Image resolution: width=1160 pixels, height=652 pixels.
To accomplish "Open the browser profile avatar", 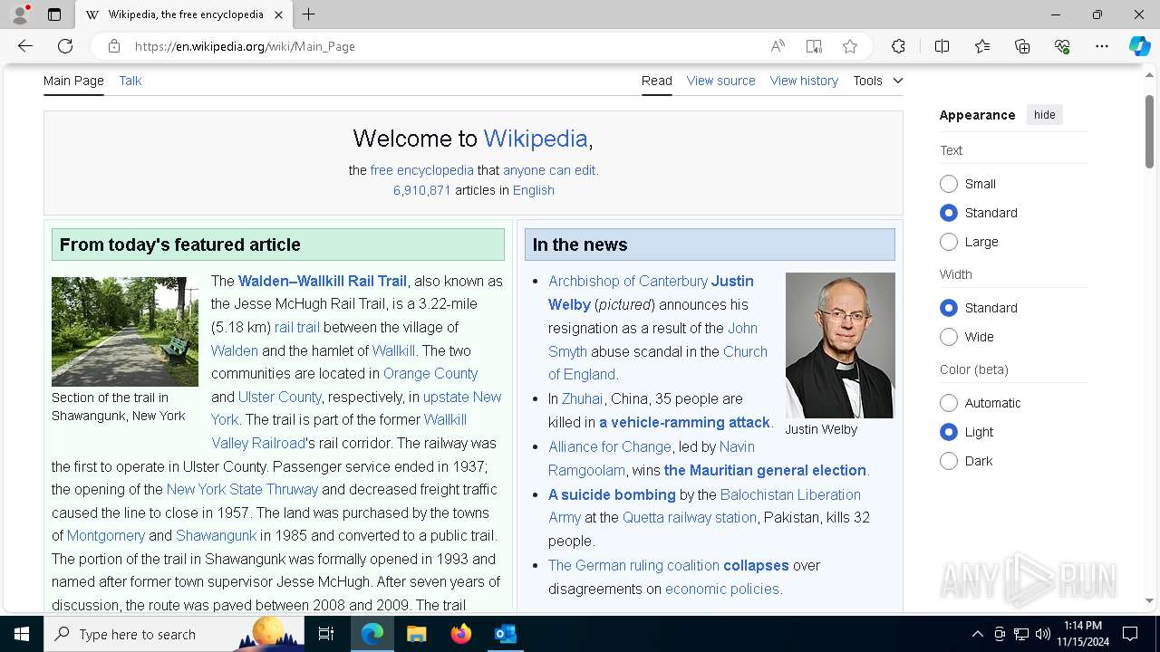I will (x=20, y=14).
